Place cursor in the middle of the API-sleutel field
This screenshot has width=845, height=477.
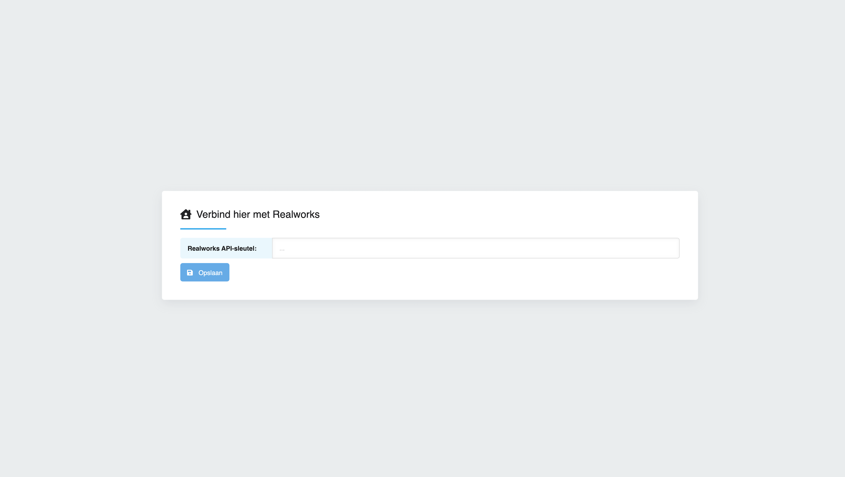475,248
